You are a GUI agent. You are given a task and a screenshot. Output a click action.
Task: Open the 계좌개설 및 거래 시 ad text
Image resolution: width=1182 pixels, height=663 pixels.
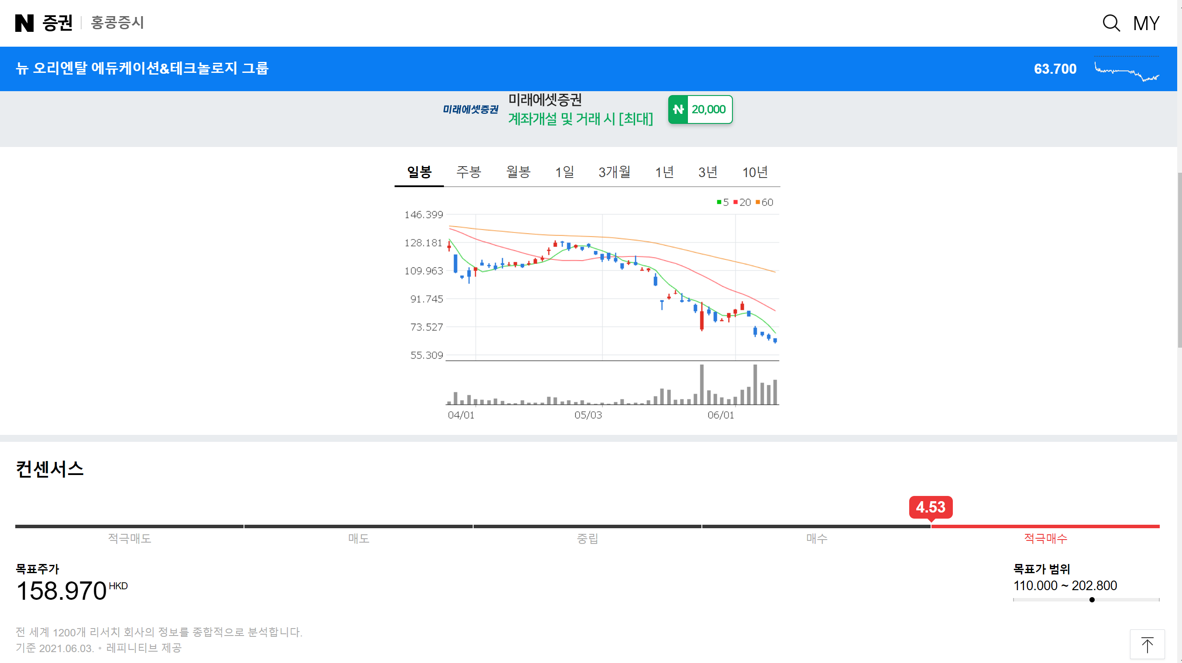[581, 119]
